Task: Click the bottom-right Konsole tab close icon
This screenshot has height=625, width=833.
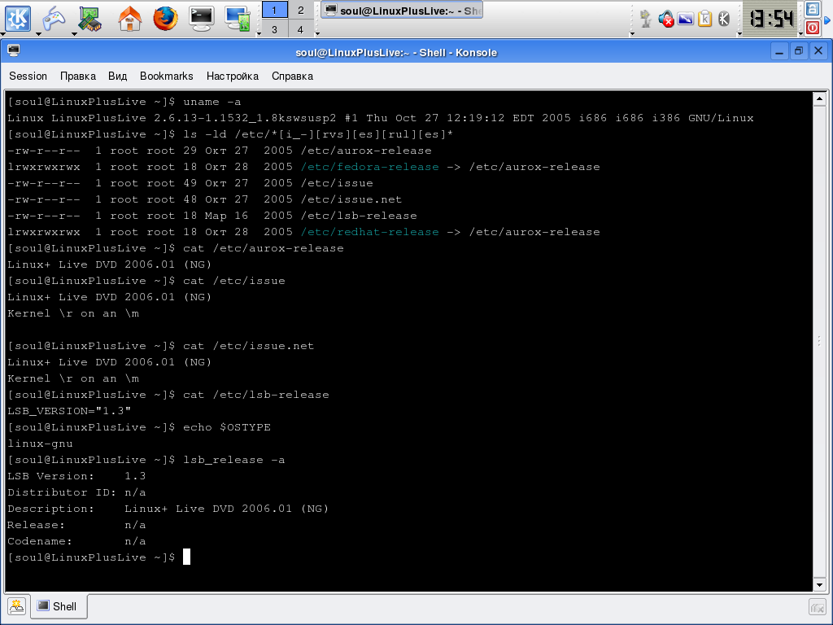Action: click(x=817, y=606)
